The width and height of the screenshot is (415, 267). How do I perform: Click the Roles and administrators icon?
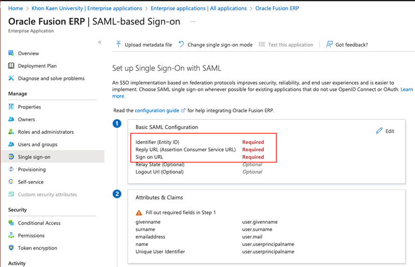coord(11,132)
